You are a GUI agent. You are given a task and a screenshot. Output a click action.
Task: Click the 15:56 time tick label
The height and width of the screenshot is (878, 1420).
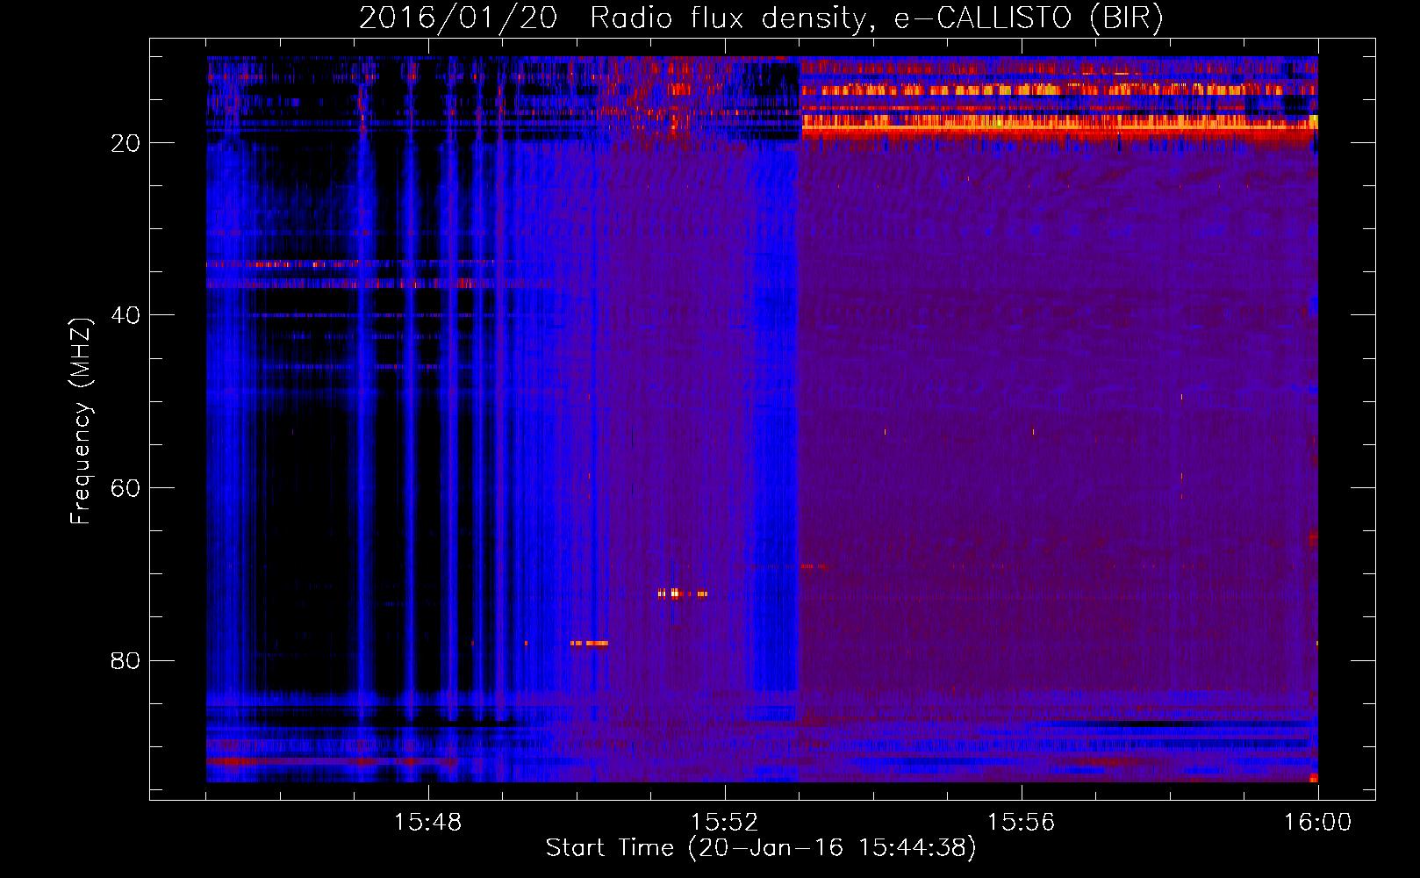pos(1021,823)
